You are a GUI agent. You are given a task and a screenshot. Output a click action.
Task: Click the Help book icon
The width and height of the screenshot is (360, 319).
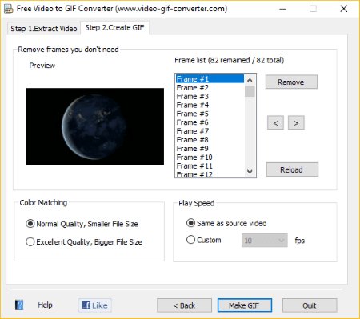click(19, 305)
